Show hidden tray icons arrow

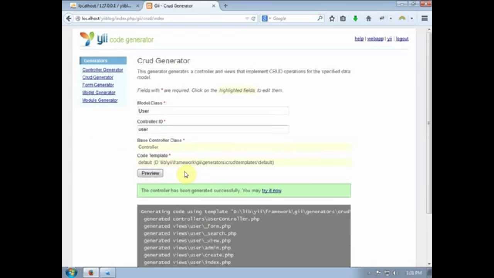[370, 273]
